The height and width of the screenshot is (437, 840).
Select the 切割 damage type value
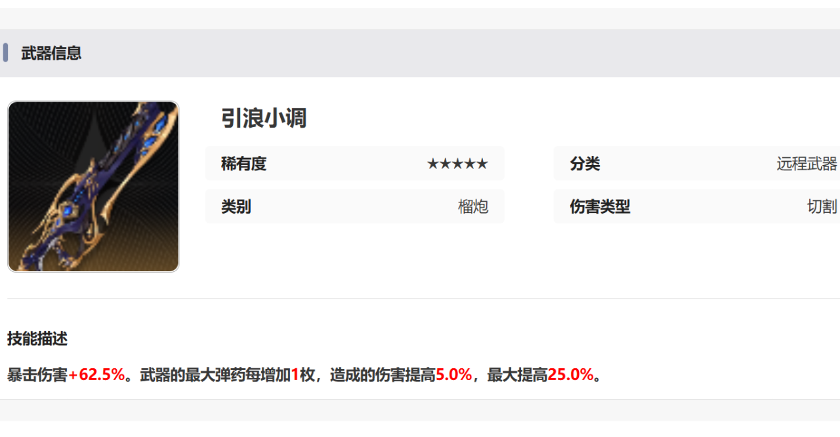(x=822, y=207)
